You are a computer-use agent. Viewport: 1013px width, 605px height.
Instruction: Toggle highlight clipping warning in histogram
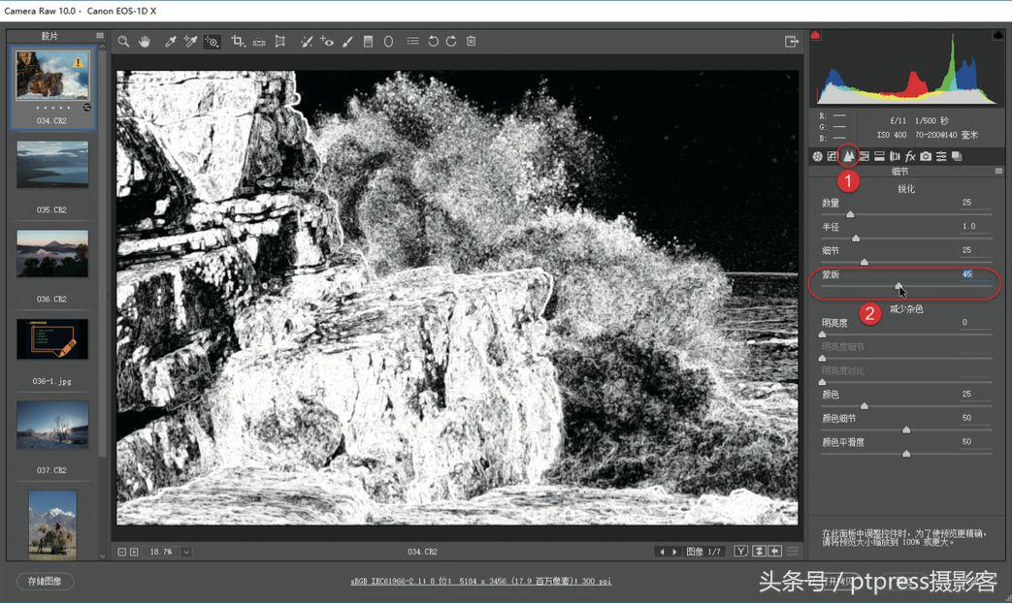coord(997,36)
